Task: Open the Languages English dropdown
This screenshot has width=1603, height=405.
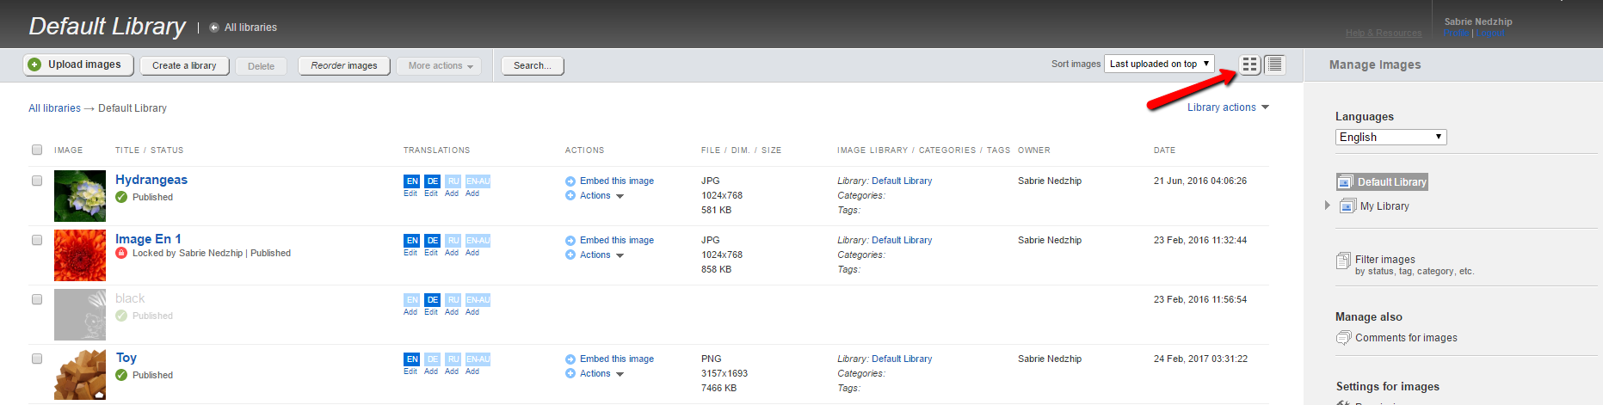Action: point(1390,137)
